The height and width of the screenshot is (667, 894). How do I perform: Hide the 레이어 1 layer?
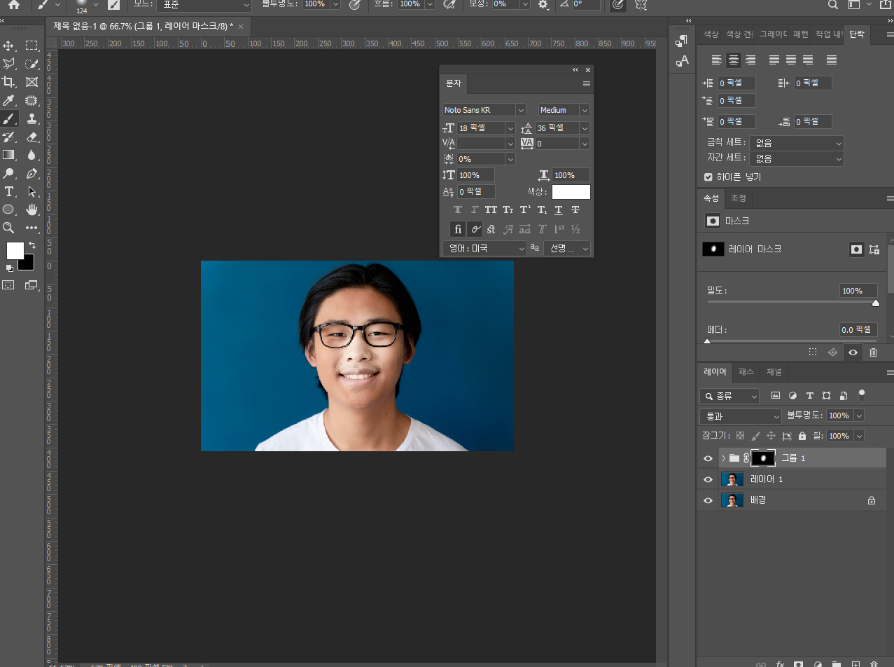tap(708, 479)
